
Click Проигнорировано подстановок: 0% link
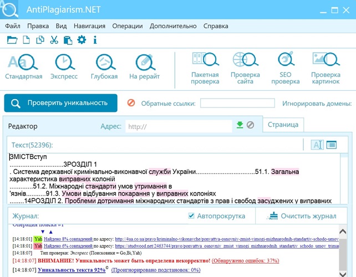coord(156,270)
